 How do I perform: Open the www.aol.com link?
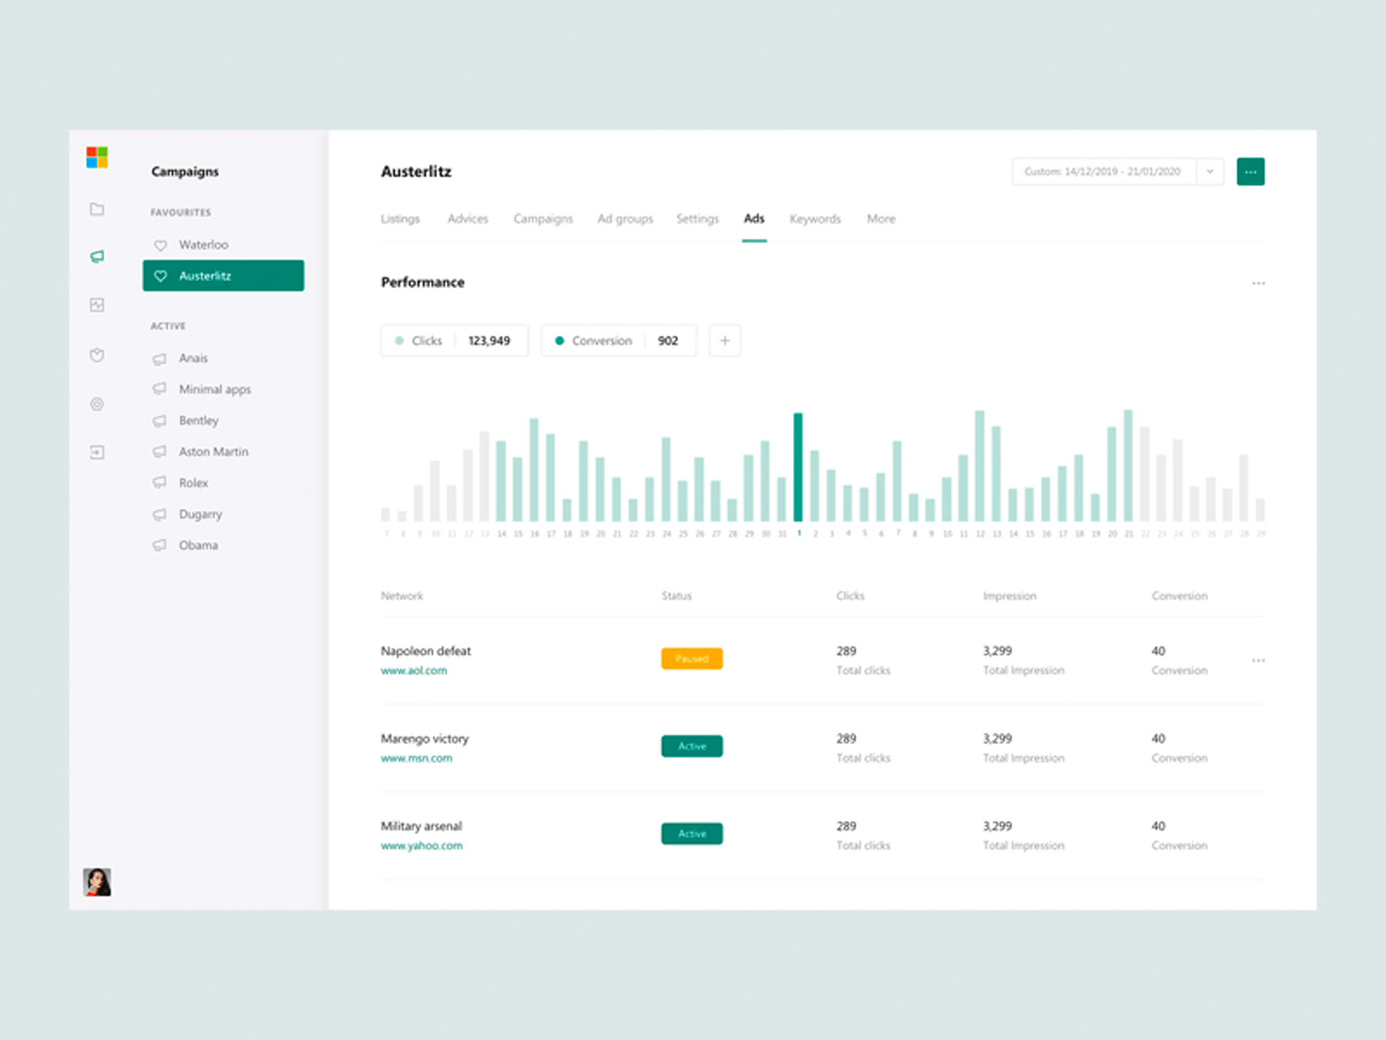[414, 671]
